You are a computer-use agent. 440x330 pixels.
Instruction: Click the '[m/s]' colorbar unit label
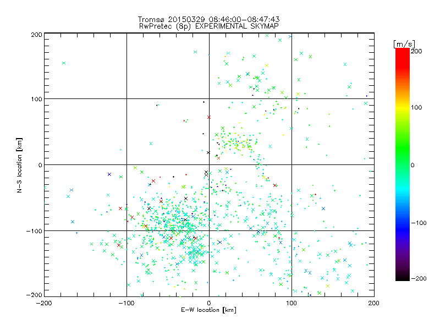[x=404, y=44]
